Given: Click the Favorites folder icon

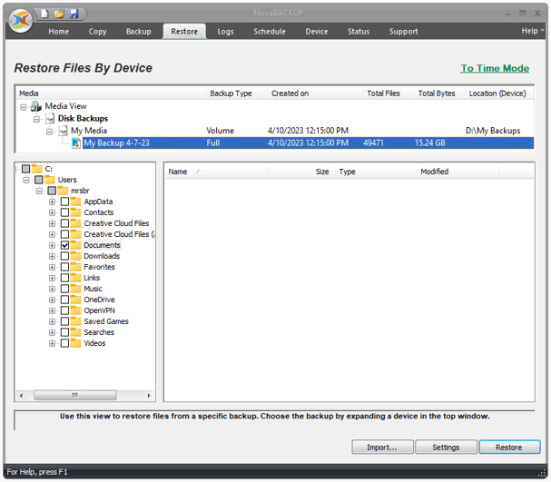Looking at the screenshot, I should point(75,267).
